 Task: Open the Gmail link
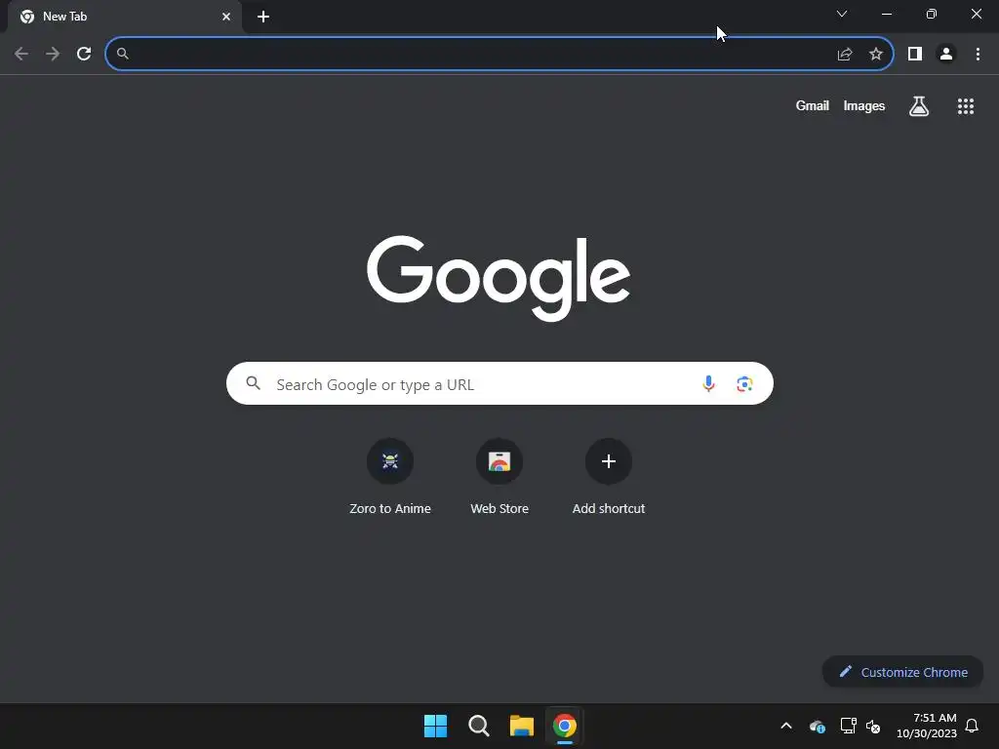(813, 105)
